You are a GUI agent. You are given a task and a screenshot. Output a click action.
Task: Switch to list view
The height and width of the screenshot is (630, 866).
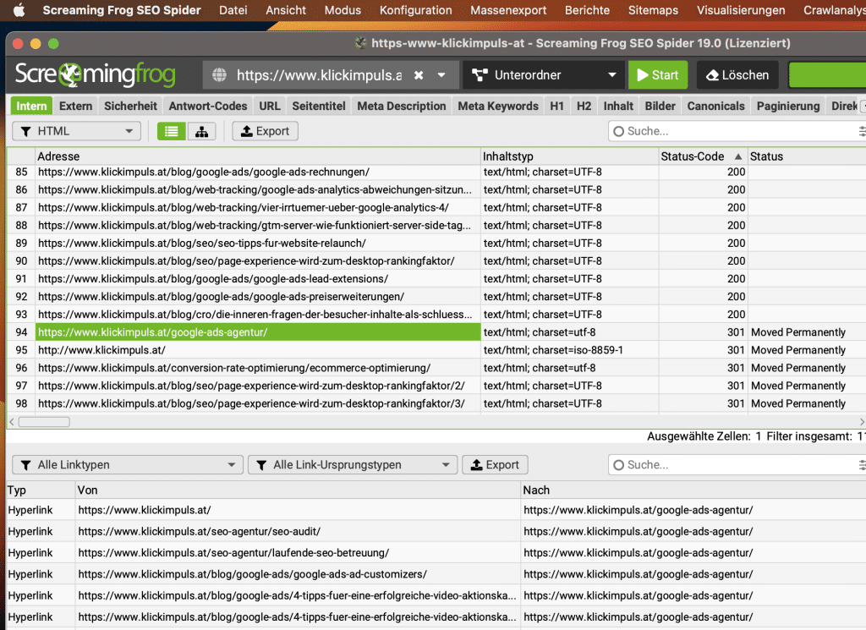pyautogui.click(x=172, y=131)
